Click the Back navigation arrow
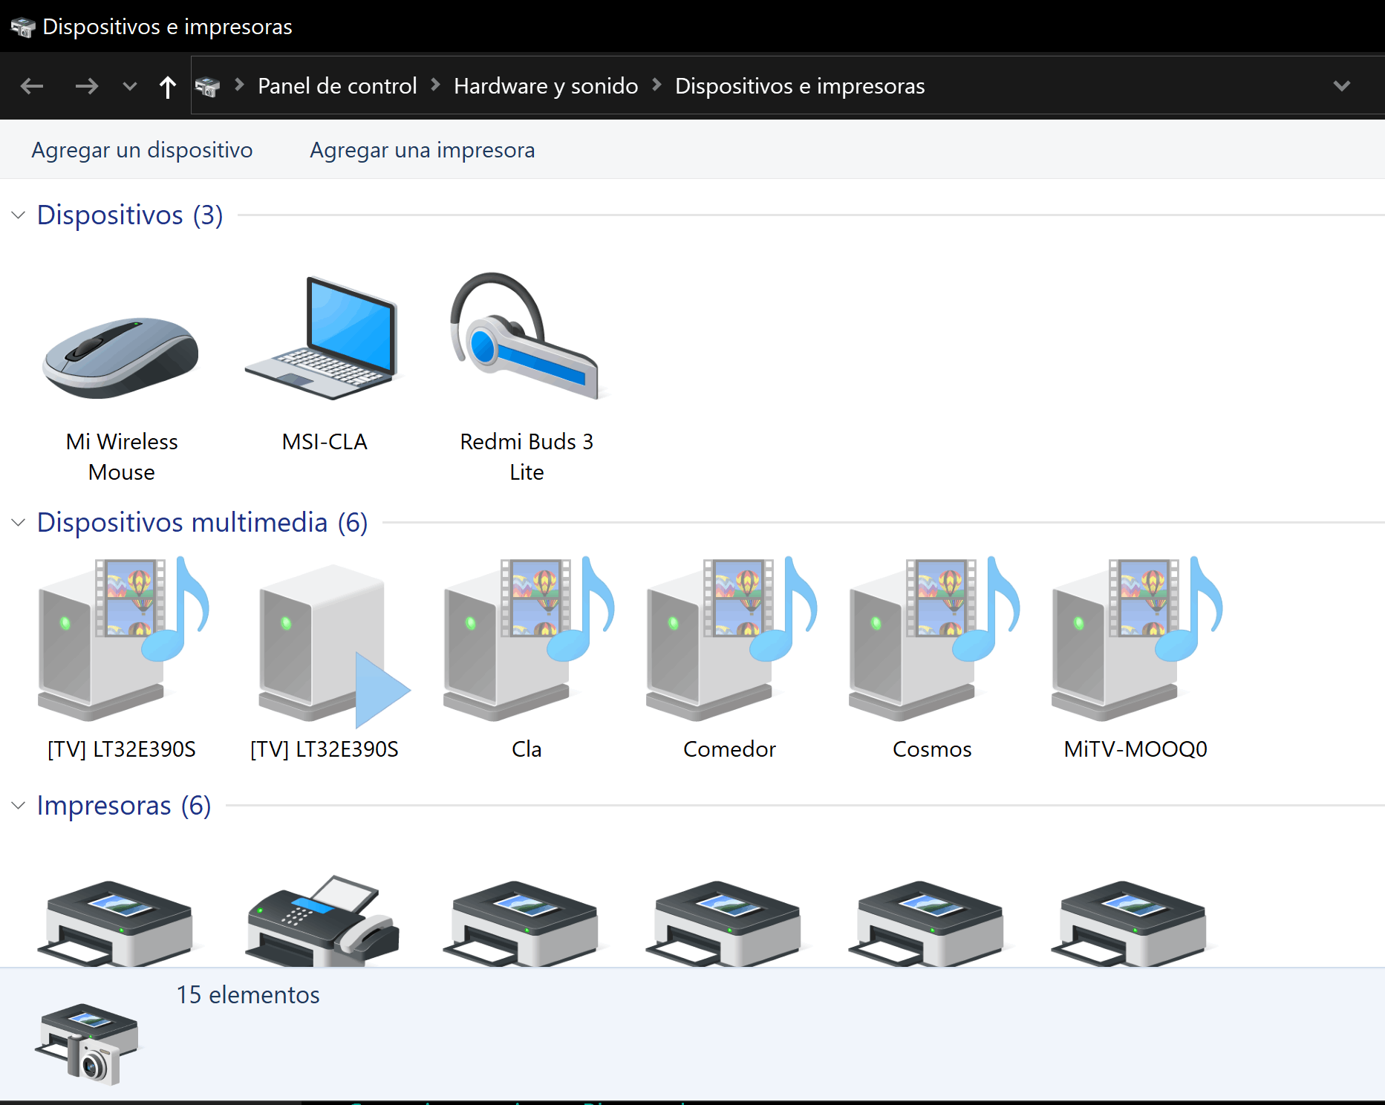 tap(32, 86)
